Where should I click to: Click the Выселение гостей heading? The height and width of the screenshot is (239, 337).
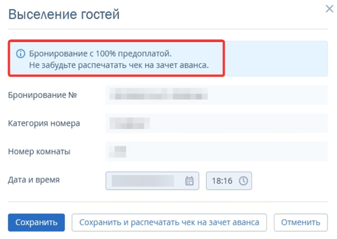coord(64,14)
